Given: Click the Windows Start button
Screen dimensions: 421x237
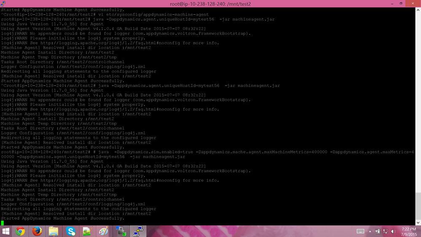Looking at the screenshot, I should point(6,231).
